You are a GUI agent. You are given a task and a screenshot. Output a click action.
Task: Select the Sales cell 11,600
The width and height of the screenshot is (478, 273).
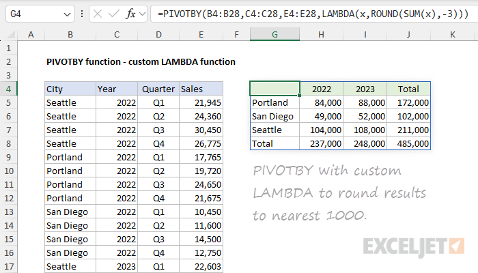point(201,225)
